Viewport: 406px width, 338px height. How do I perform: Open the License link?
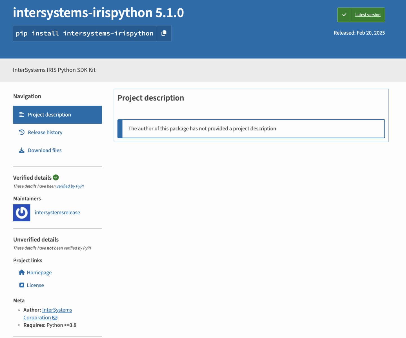(x=35, y=285)
